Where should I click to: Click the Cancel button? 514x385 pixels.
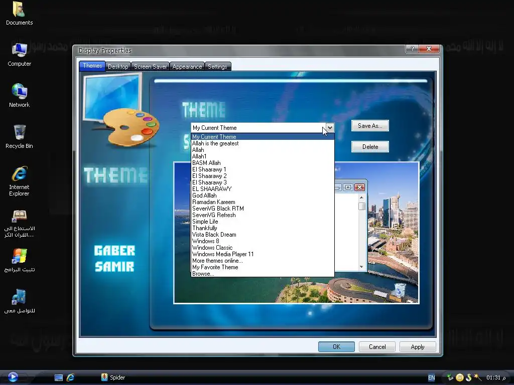(377, 347)
